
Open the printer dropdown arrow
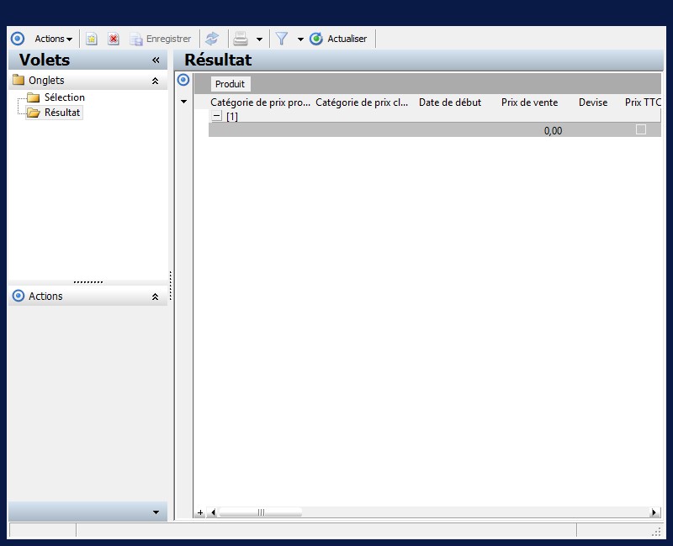[x=259, y=39]
